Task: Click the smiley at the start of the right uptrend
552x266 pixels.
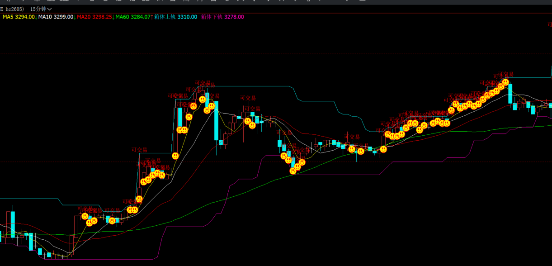Action: [383, 149]
